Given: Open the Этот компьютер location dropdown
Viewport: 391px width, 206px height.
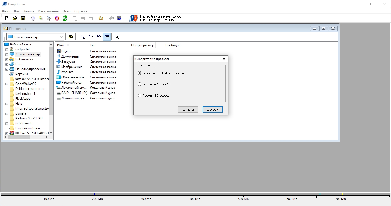Looking at the screenshot, I should pyautogui.click(x=61, y=37).
